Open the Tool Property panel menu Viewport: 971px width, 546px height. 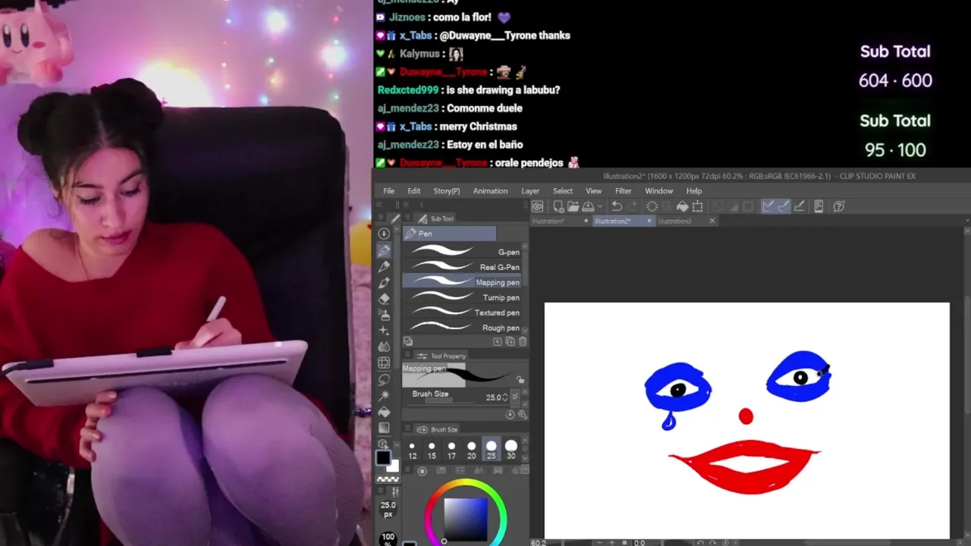click(x=407, y=356)
